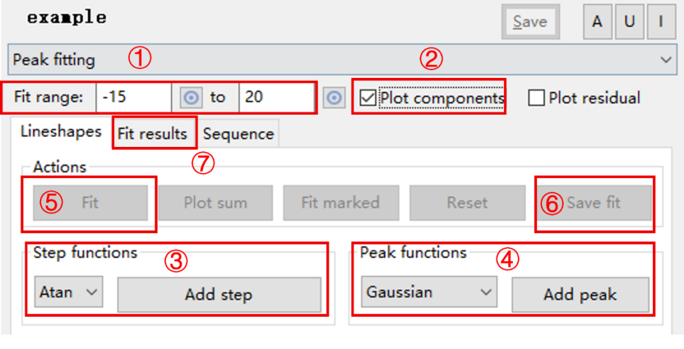Enable the Plot residual checkbox
The width and height of the screenshot is (684, 349).
point(536,98)
